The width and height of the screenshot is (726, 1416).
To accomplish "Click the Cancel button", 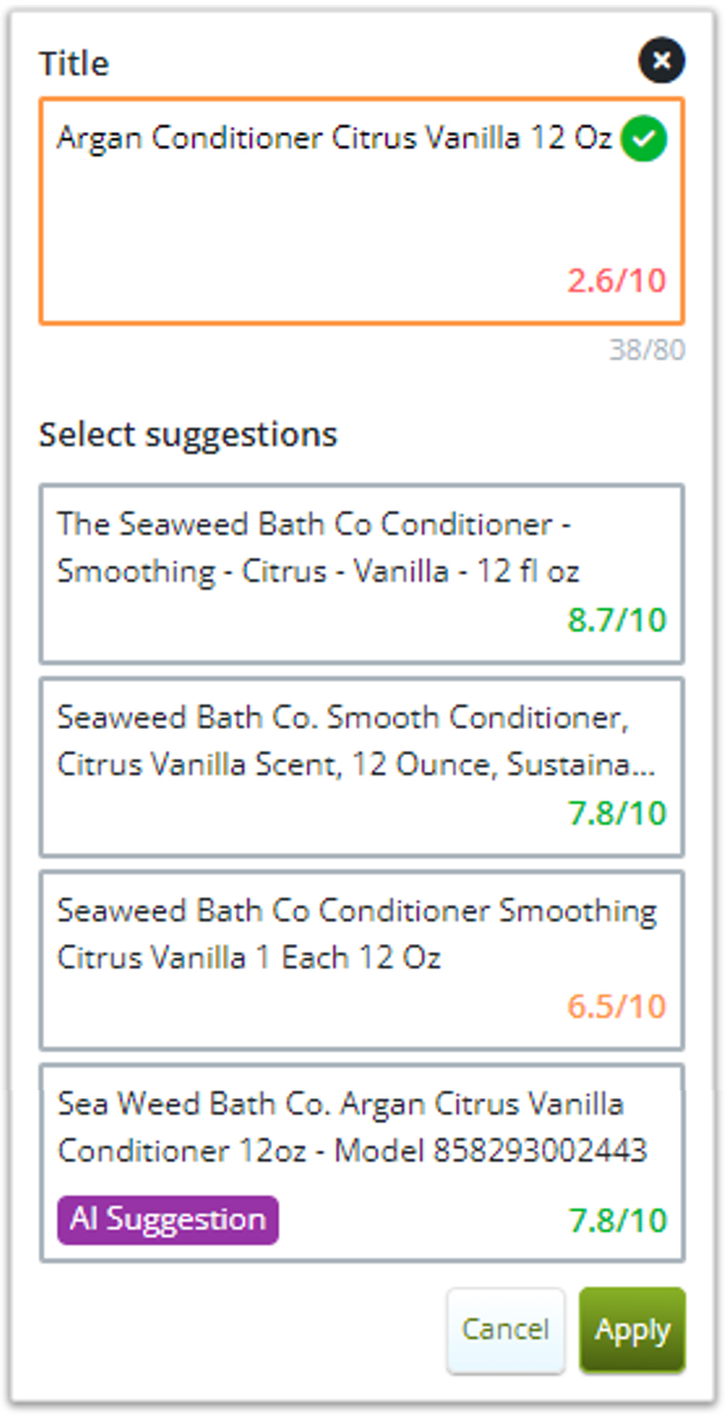I will click(506, 1329).
